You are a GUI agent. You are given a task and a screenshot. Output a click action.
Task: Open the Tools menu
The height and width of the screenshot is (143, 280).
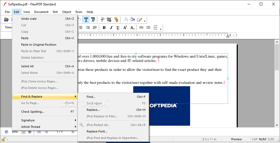(79, 12)
